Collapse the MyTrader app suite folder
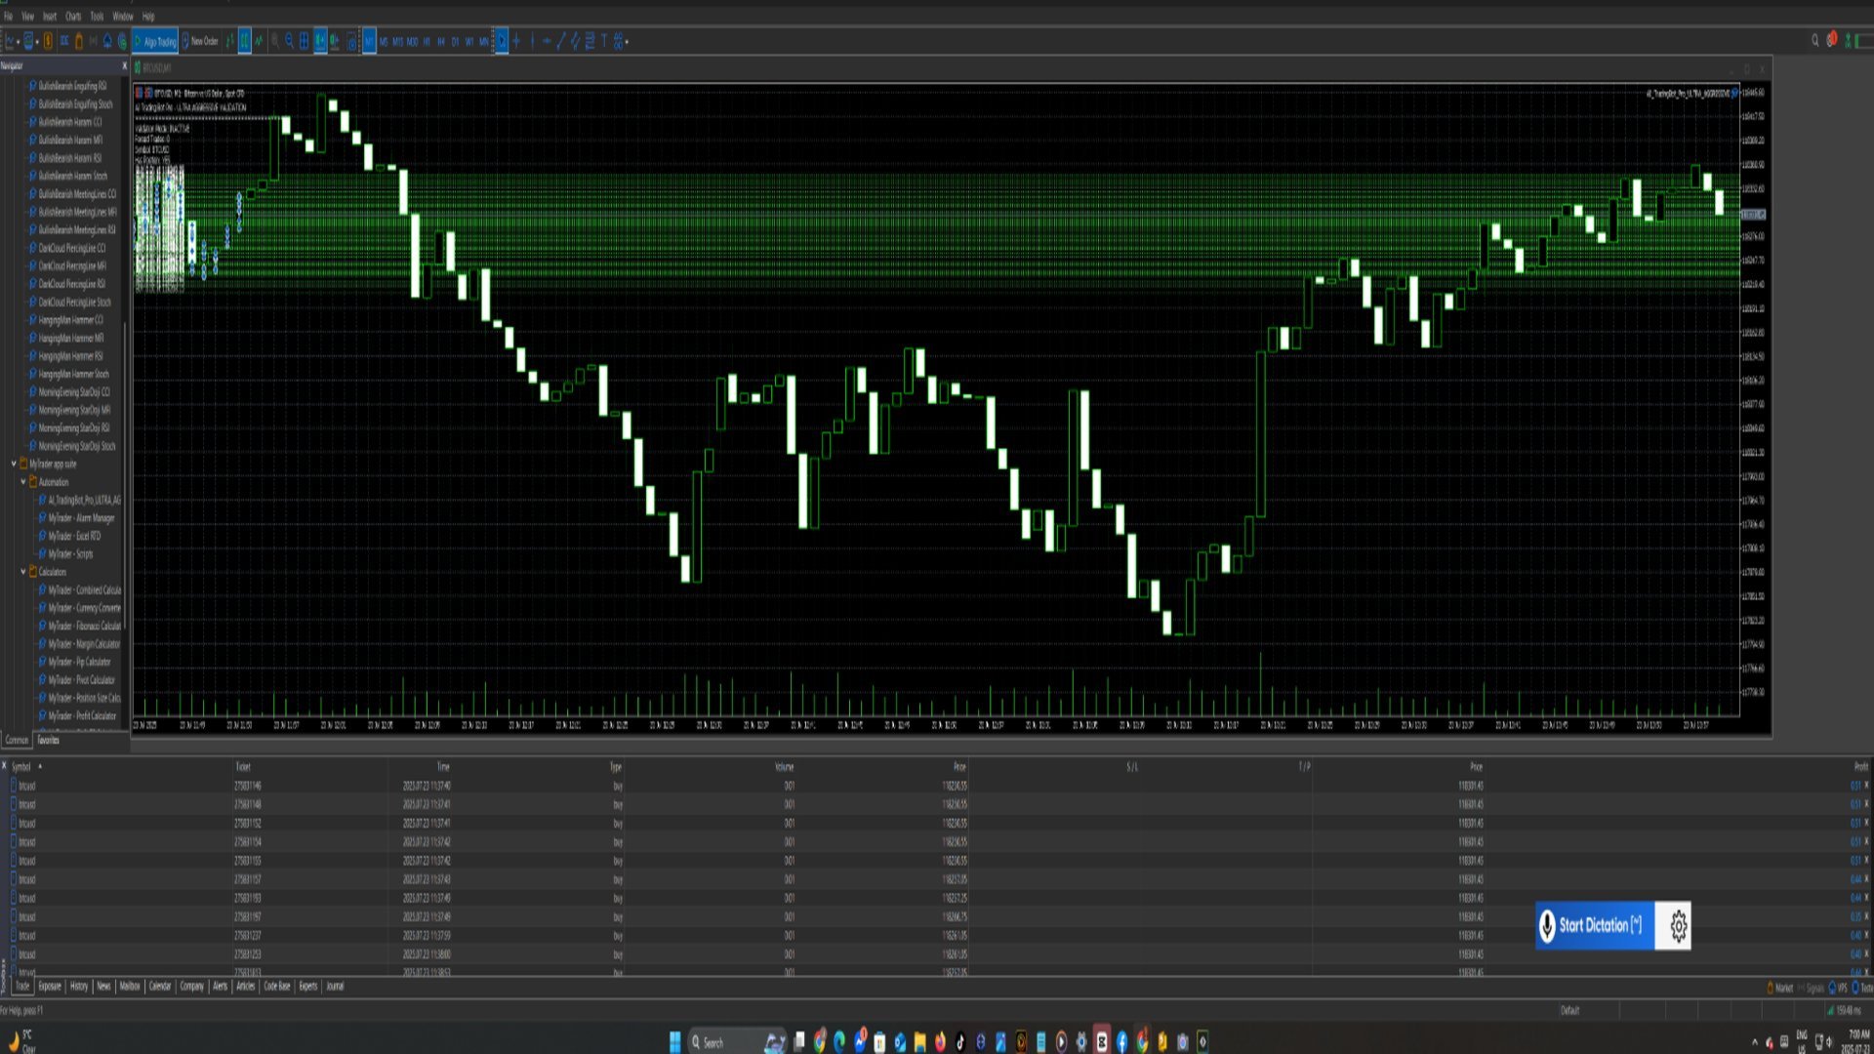This screenshot has width=1874, height=1054. [x=14, y=464]
